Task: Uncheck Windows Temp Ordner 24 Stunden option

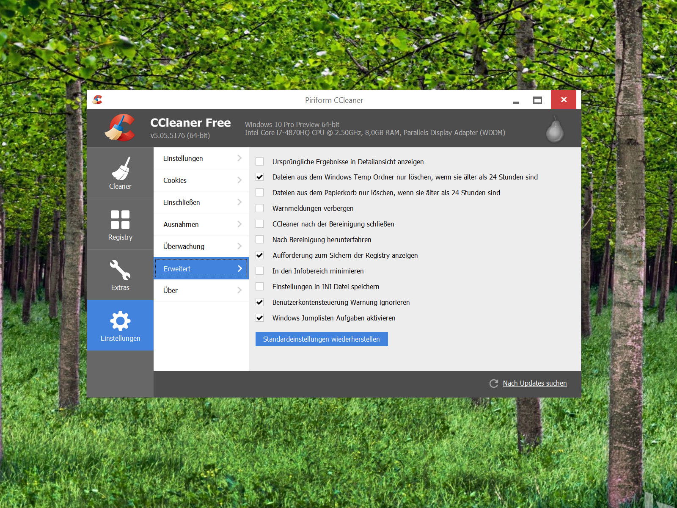Action: [260, 177]
